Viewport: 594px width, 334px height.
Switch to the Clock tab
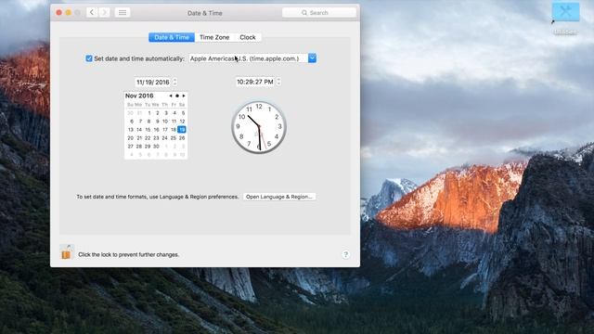[x=248, y=37]
